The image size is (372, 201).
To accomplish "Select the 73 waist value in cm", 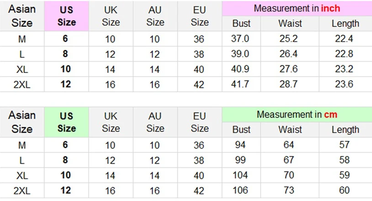I will click(288, 191).
